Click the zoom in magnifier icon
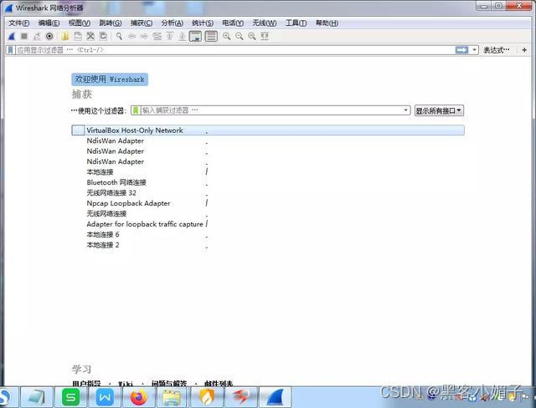 tap(226, 36)
